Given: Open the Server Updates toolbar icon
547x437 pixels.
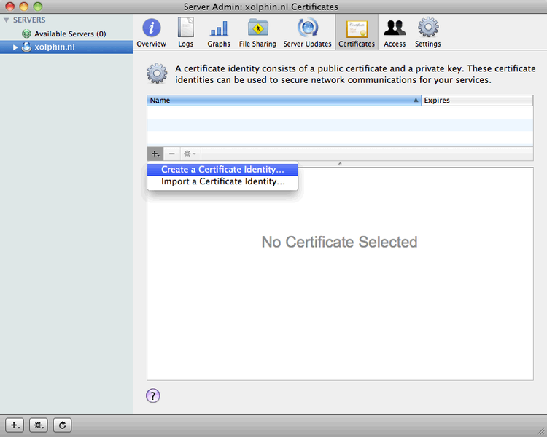Looking at the screenshot, I should pos(307,33).
